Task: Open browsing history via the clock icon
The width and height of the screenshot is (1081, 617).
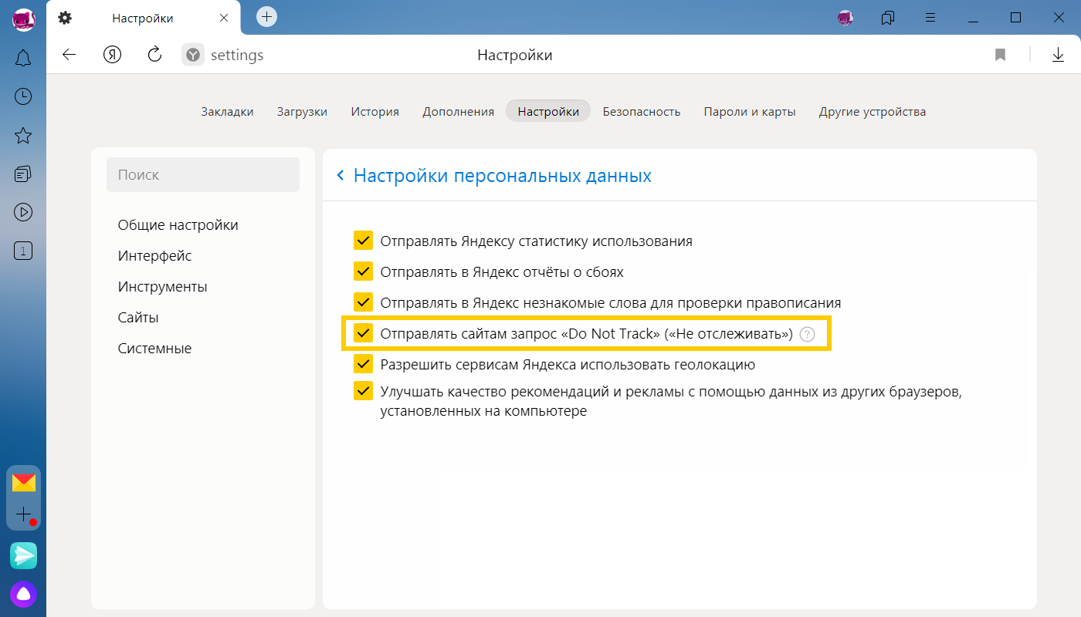Action: coord(23,96)
